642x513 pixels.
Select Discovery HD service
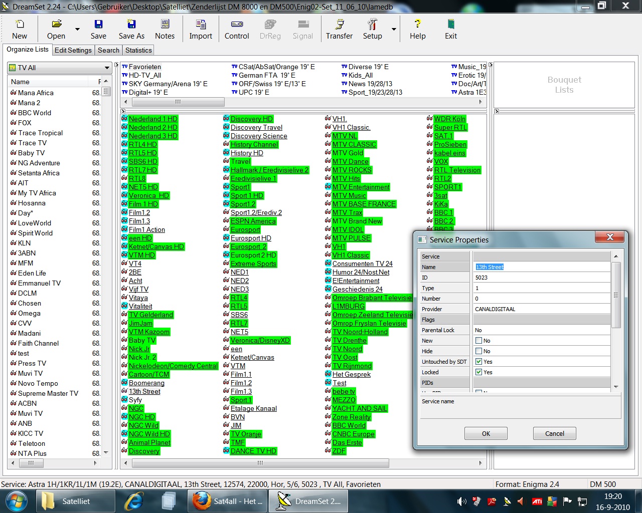251,119
